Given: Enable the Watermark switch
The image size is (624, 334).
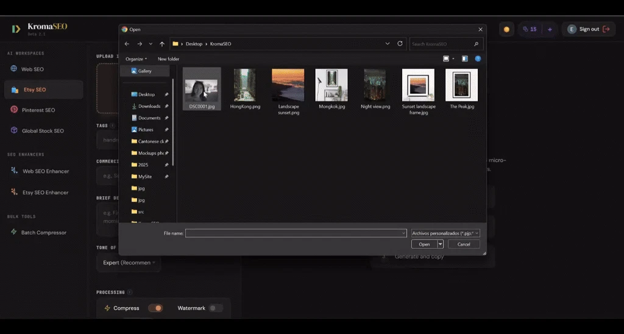Looking at the screenshot, I should [215, 308].
